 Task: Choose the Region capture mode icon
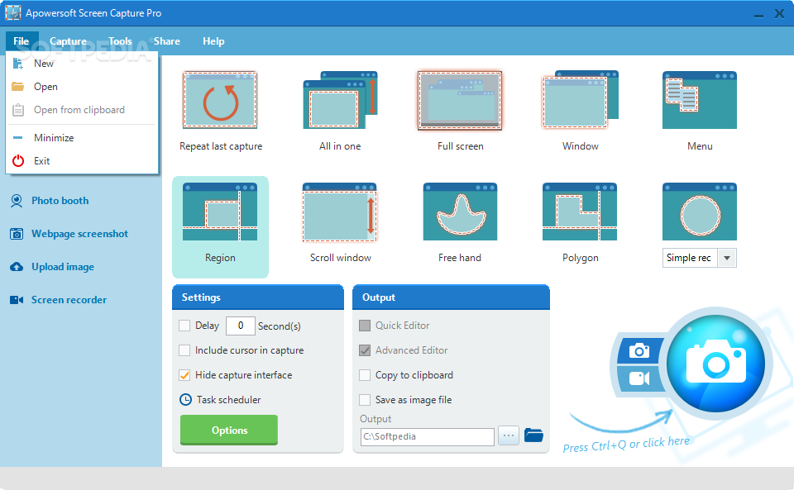pyautogui.click(x=220, y=212)
